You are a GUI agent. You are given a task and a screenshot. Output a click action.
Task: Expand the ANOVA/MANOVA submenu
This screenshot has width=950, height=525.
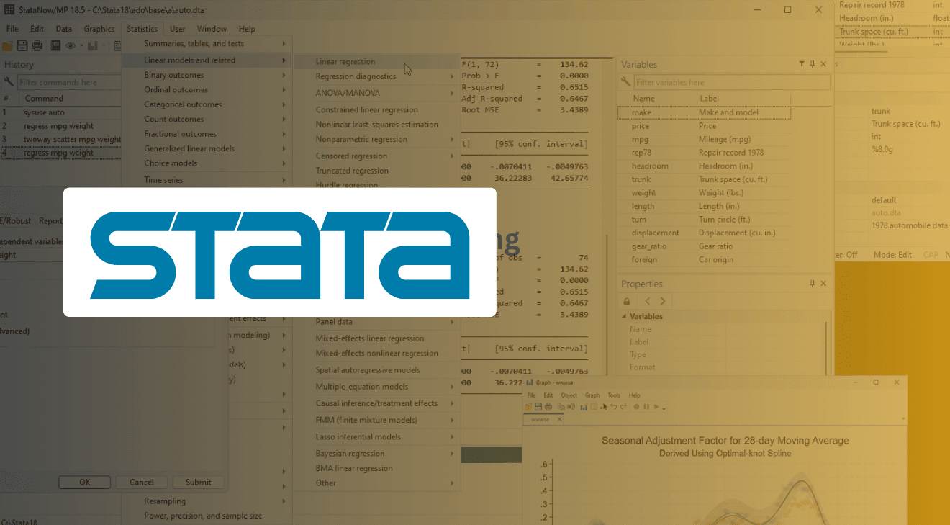(452, 93)
